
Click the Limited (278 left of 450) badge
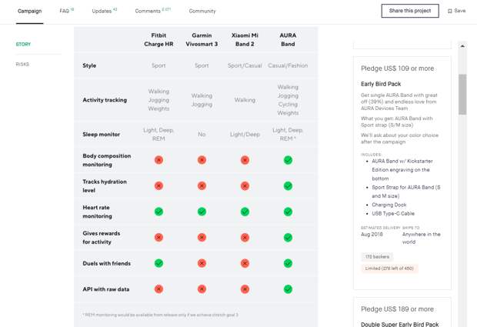[x=389, y=269]
